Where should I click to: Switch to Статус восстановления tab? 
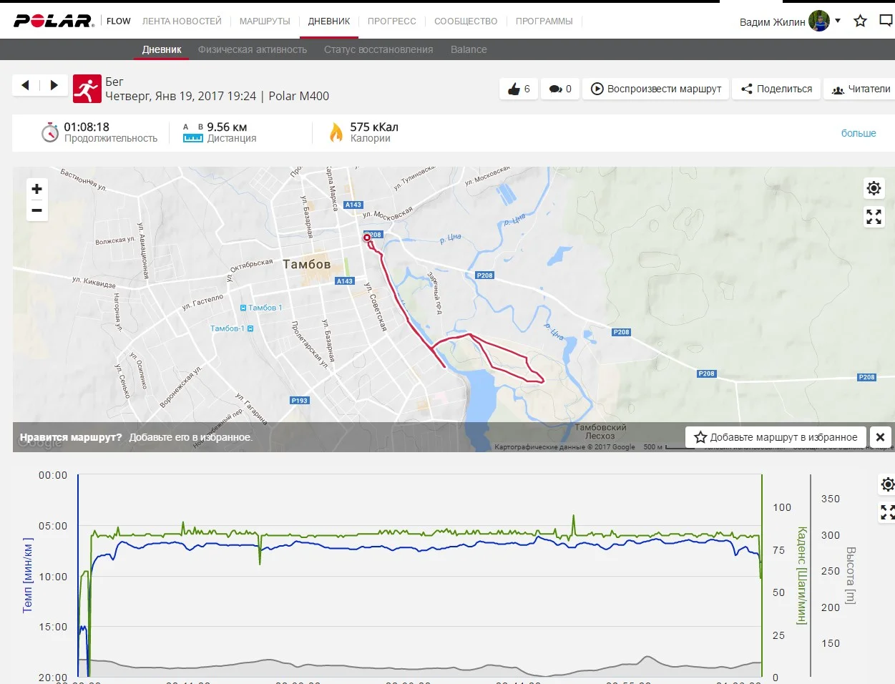pyautogui.click(x=378, y=49)
